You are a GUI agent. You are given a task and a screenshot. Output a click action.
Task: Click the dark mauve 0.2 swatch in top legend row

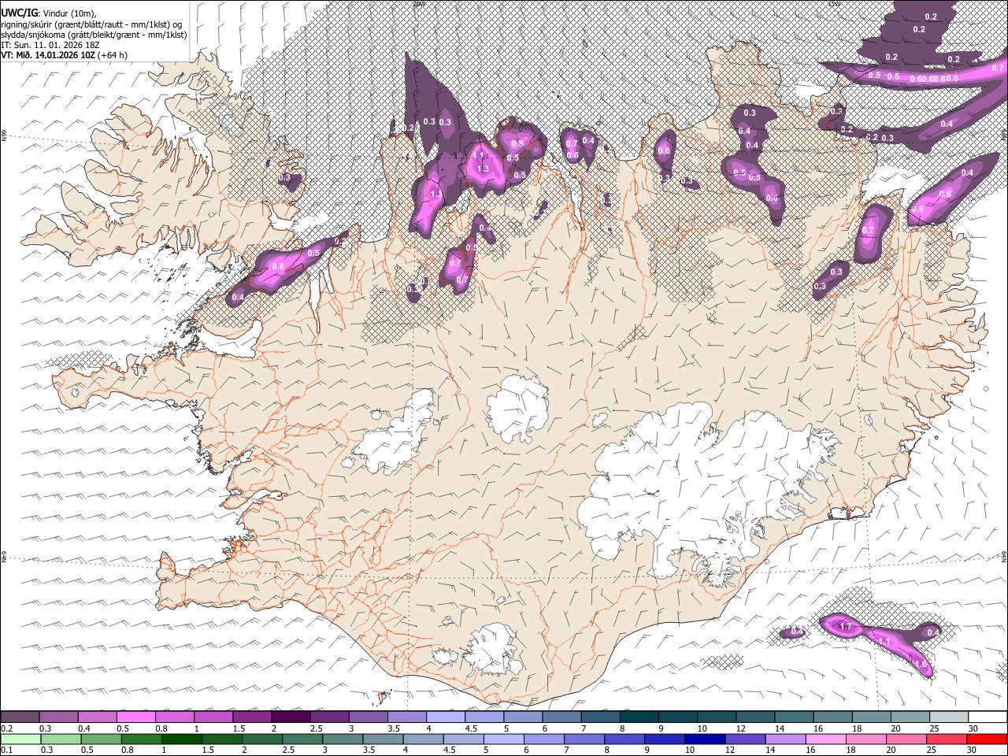(x=20, y=717)
